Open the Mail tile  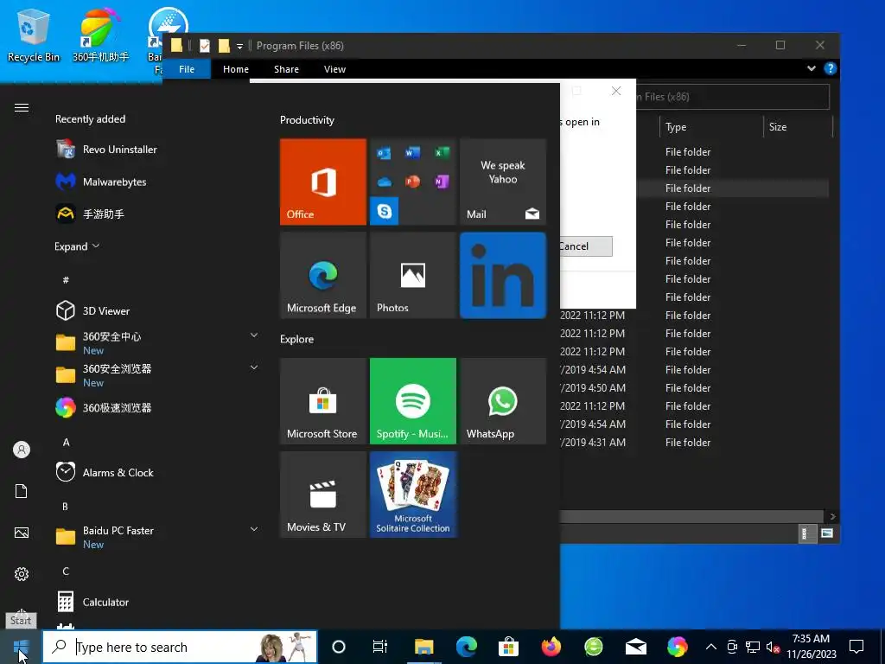point(503,182)
